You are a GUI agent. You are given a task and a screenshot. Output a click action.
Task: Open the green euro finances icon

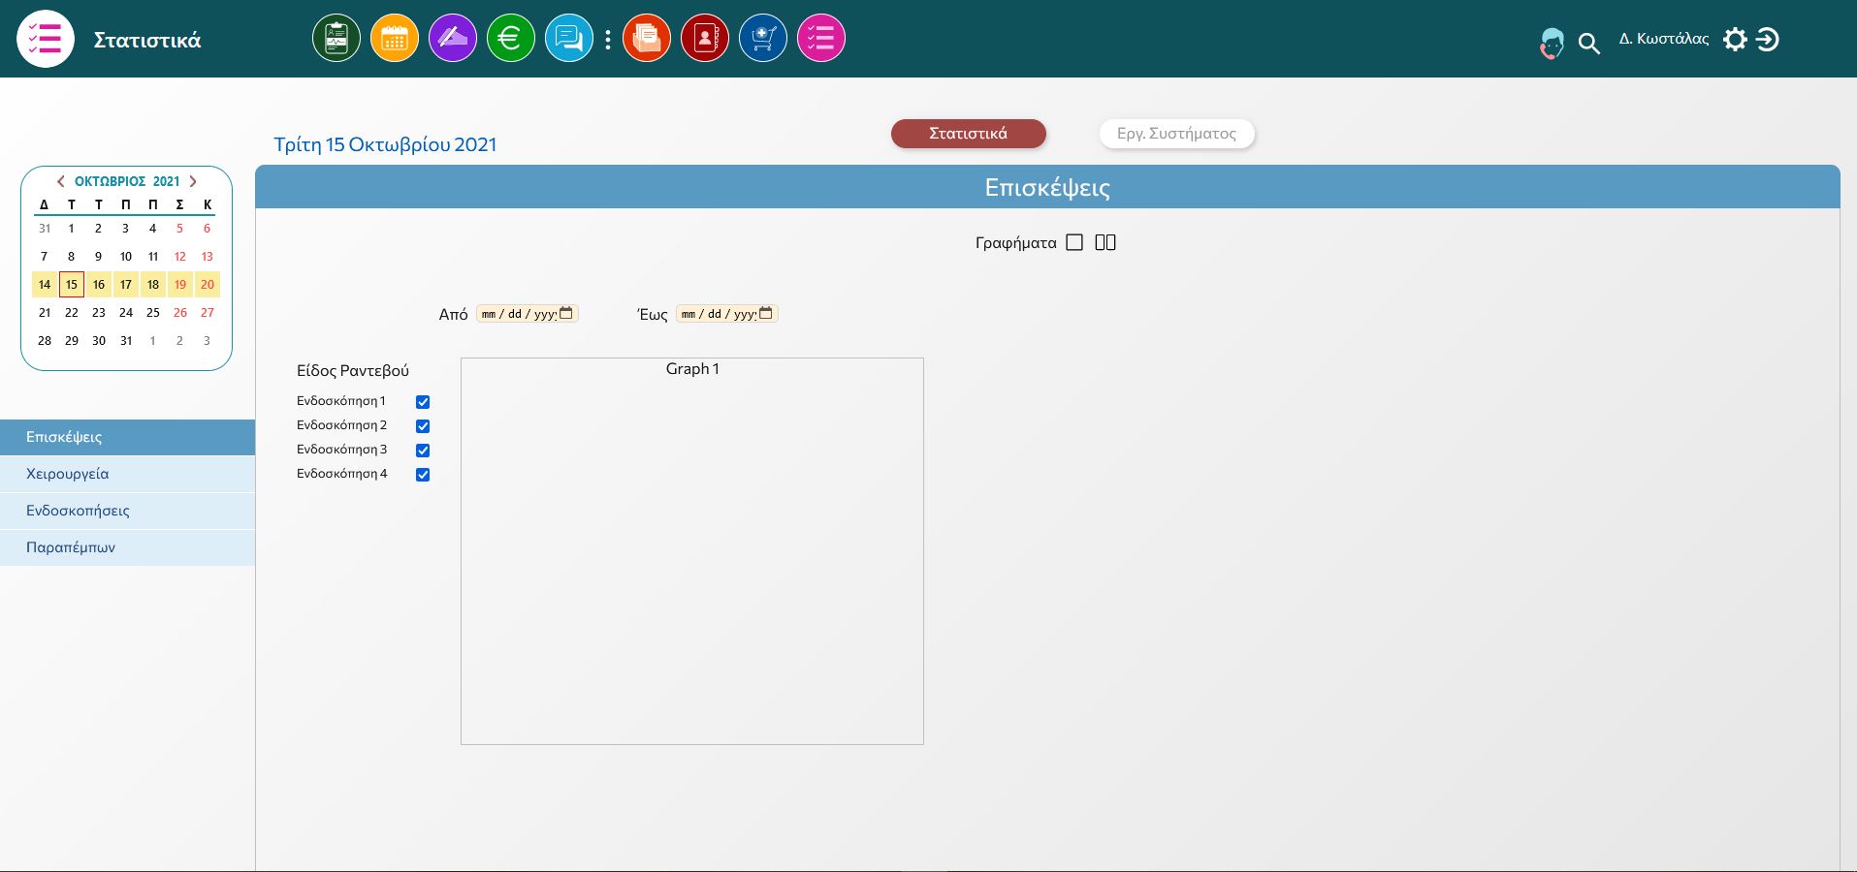pyautogui.click(x=511, y=39)
